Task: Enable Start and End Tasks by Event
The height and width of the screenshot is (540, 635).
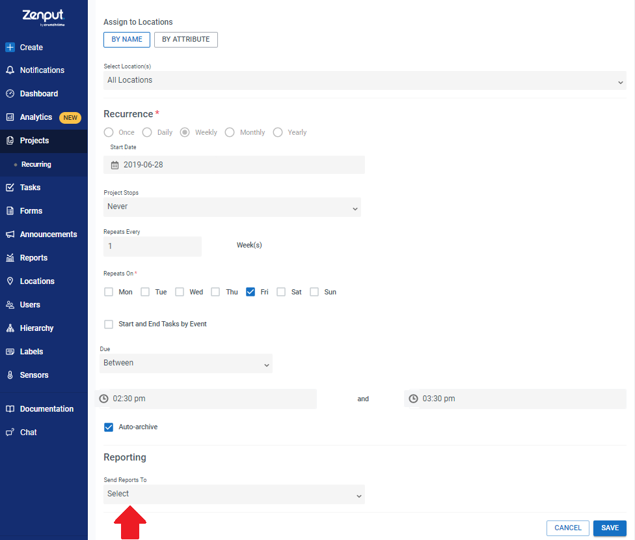Action: pos(109,324)
